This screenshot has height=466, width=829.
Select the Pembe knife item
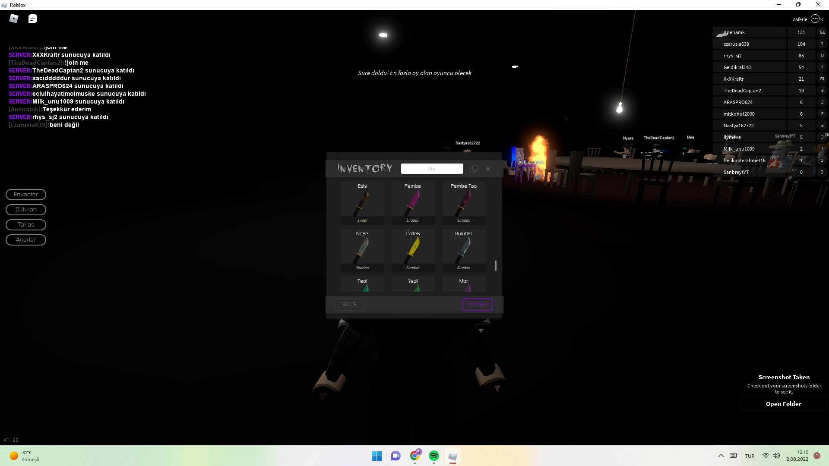click(413, 203)
